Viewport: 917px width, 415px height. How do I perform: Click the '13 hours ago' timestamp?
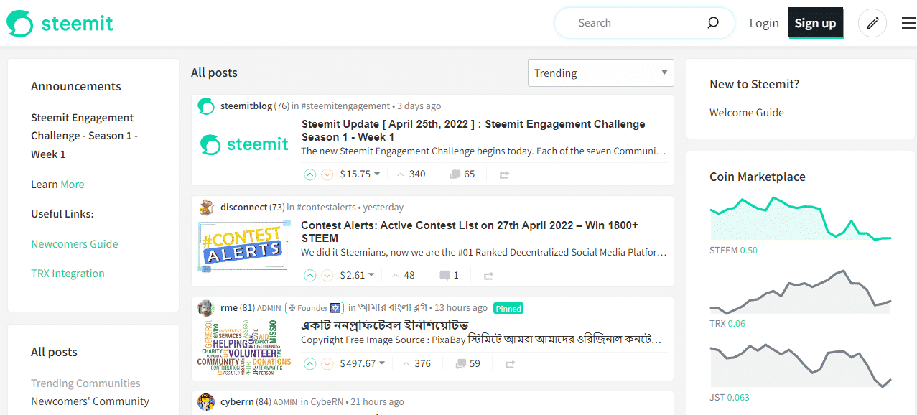coord(461,308)
